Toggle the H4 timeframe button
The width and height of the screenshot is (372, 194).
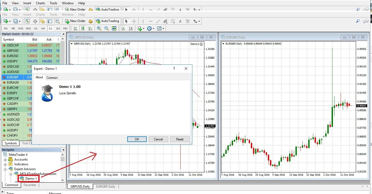coord(43,28)
